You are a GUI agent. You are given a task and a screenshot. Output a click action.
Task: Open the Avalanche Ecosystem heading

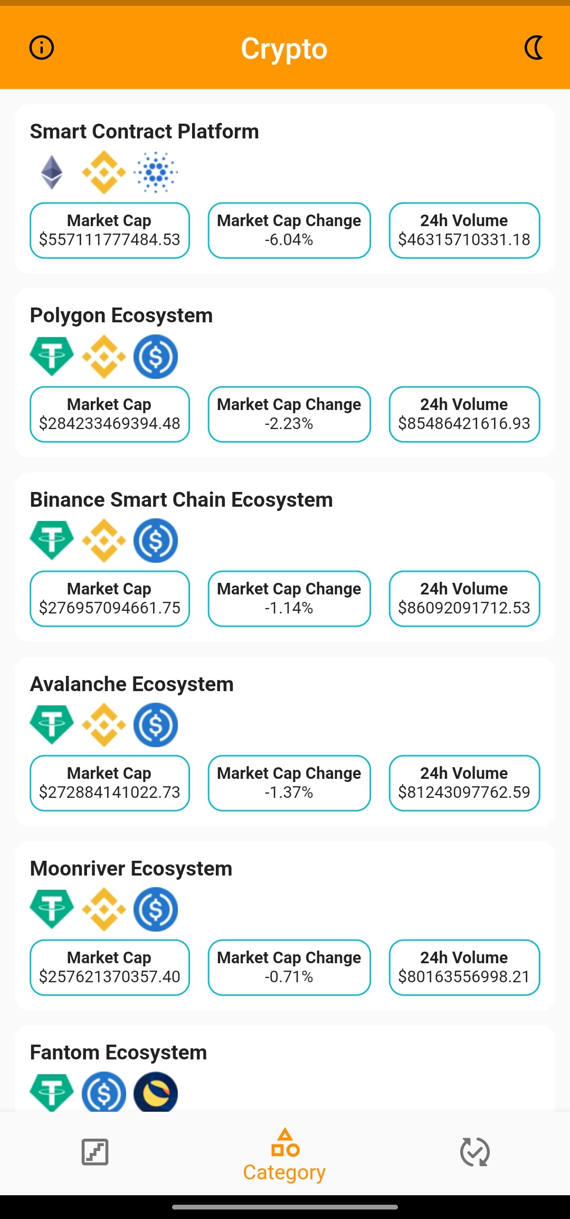(131, 684)
